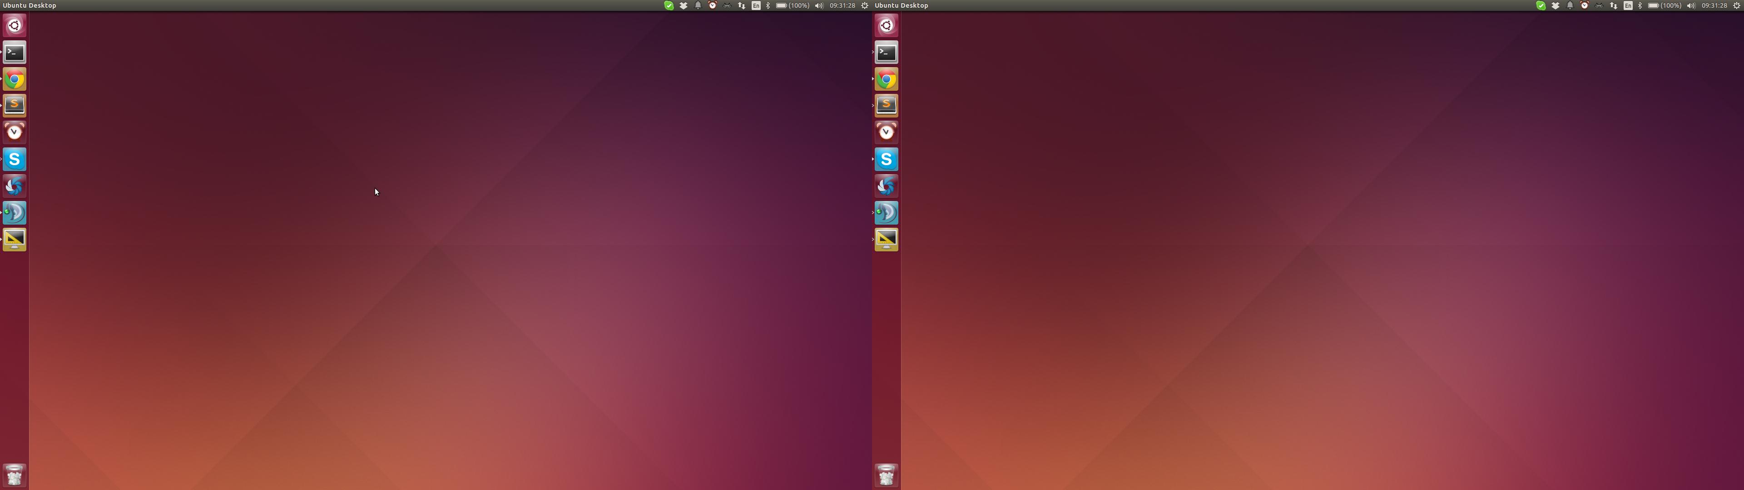Open the Shutter screenshot tool on right launcher

(x=886, y=186)
